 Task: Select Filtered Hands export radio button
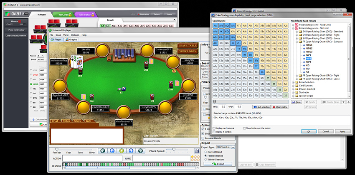pyautogui.click(x=205, y=155)
